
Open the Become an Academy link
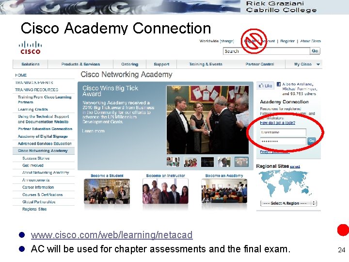pos(224,176)
